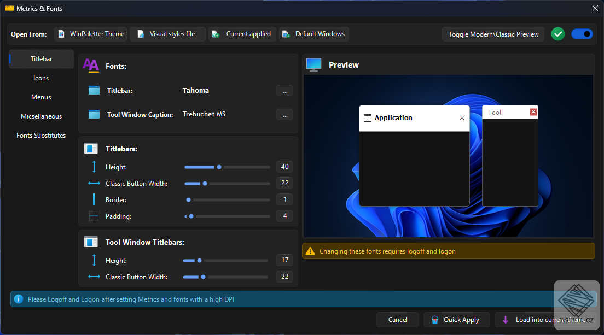Click the WinPaletter Theme file icon
Screen dimensions: 604x335
point(61,34)
